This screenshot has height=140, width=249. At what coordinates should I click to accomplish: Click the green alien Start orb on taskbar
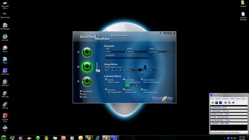pyautogui.click(x=4, y=138)
